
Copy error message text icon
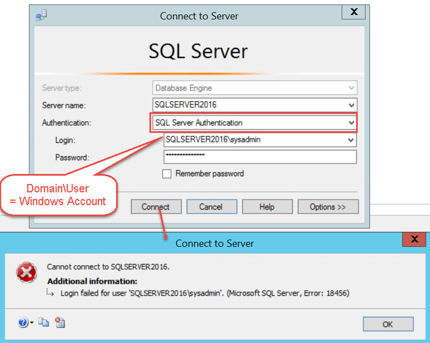(x=43, y=322)
